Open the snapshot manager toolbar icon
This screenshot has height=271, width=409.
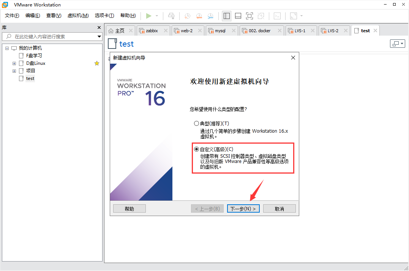[x=210, y=16]
